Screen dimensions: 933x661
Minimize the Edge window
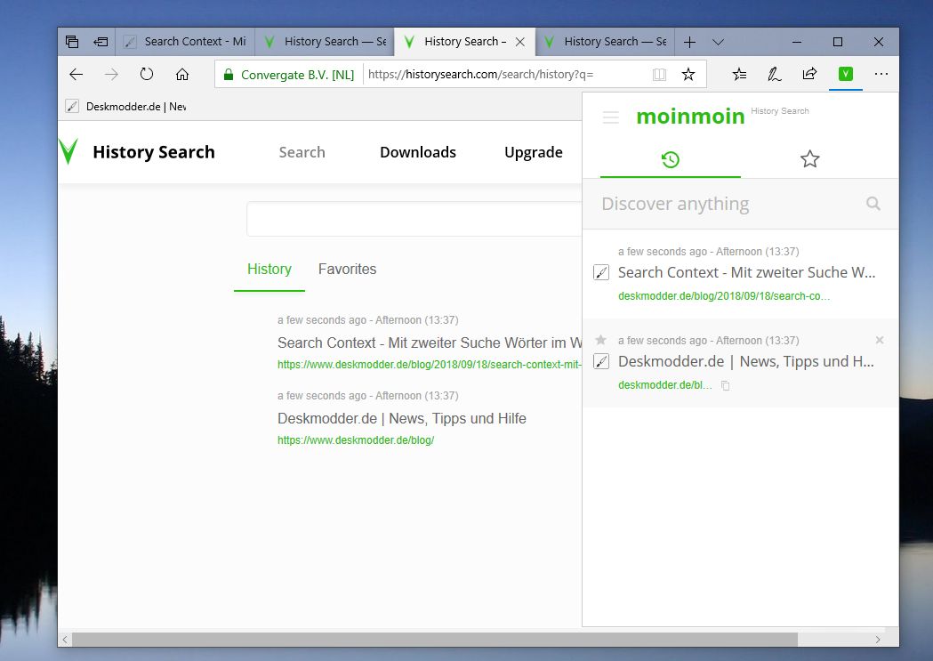coord(797,42)
